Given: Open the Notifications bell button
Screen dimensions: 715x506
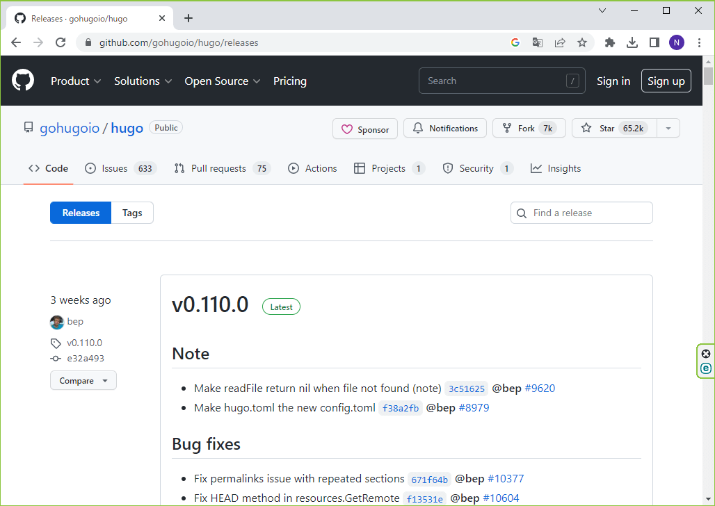Looking at the screenshot, I should point(445,129).
